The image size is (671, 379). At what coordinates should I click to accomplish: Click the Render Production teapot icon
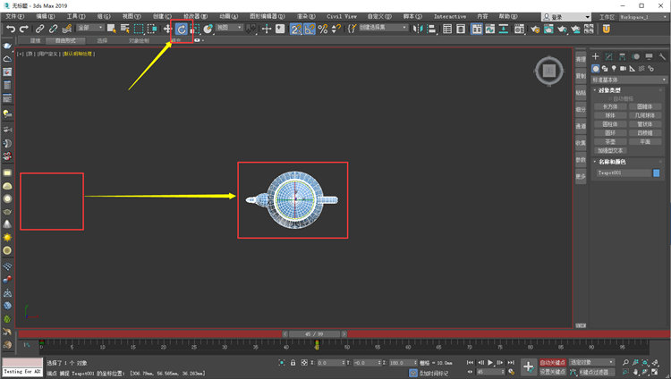tap(562, 29)
